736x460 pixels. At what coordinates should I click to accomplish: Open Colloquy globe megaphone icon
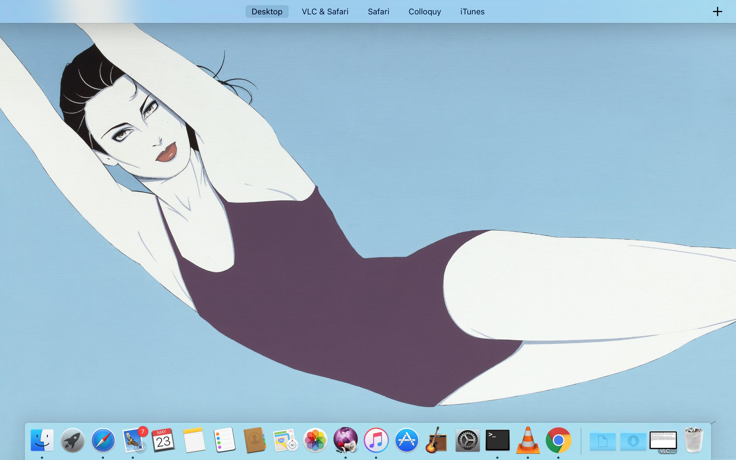[346, 440]
